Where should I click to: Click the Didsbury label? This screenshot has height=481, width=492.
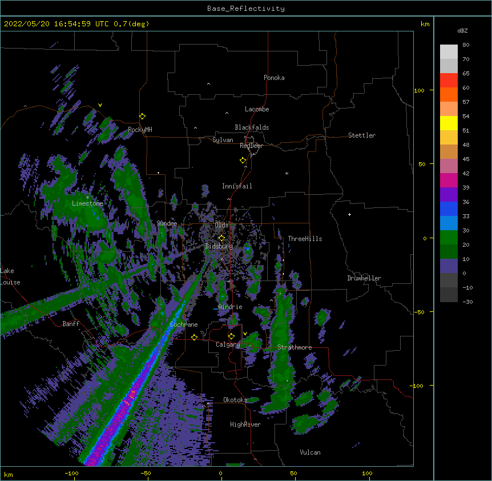[x=219, y=246]
